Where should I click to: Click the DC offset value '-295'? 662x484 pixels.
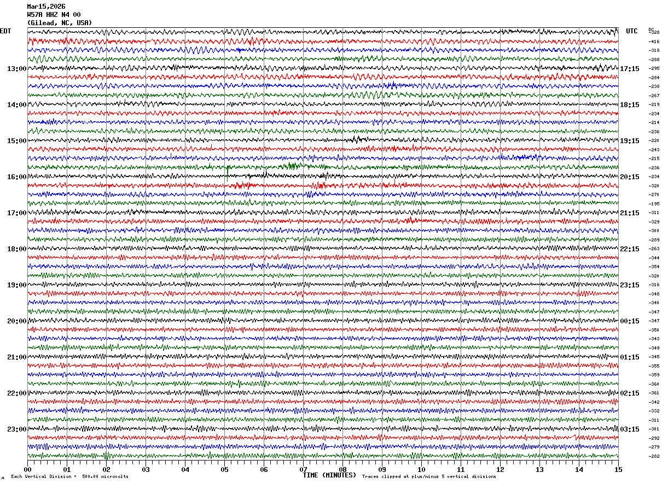point(654,68)
